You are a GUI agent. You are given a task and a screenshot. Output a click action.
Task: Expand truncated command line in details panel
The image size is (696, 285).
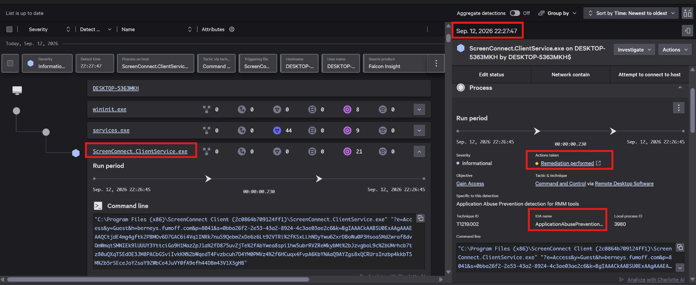pos(680,268)
